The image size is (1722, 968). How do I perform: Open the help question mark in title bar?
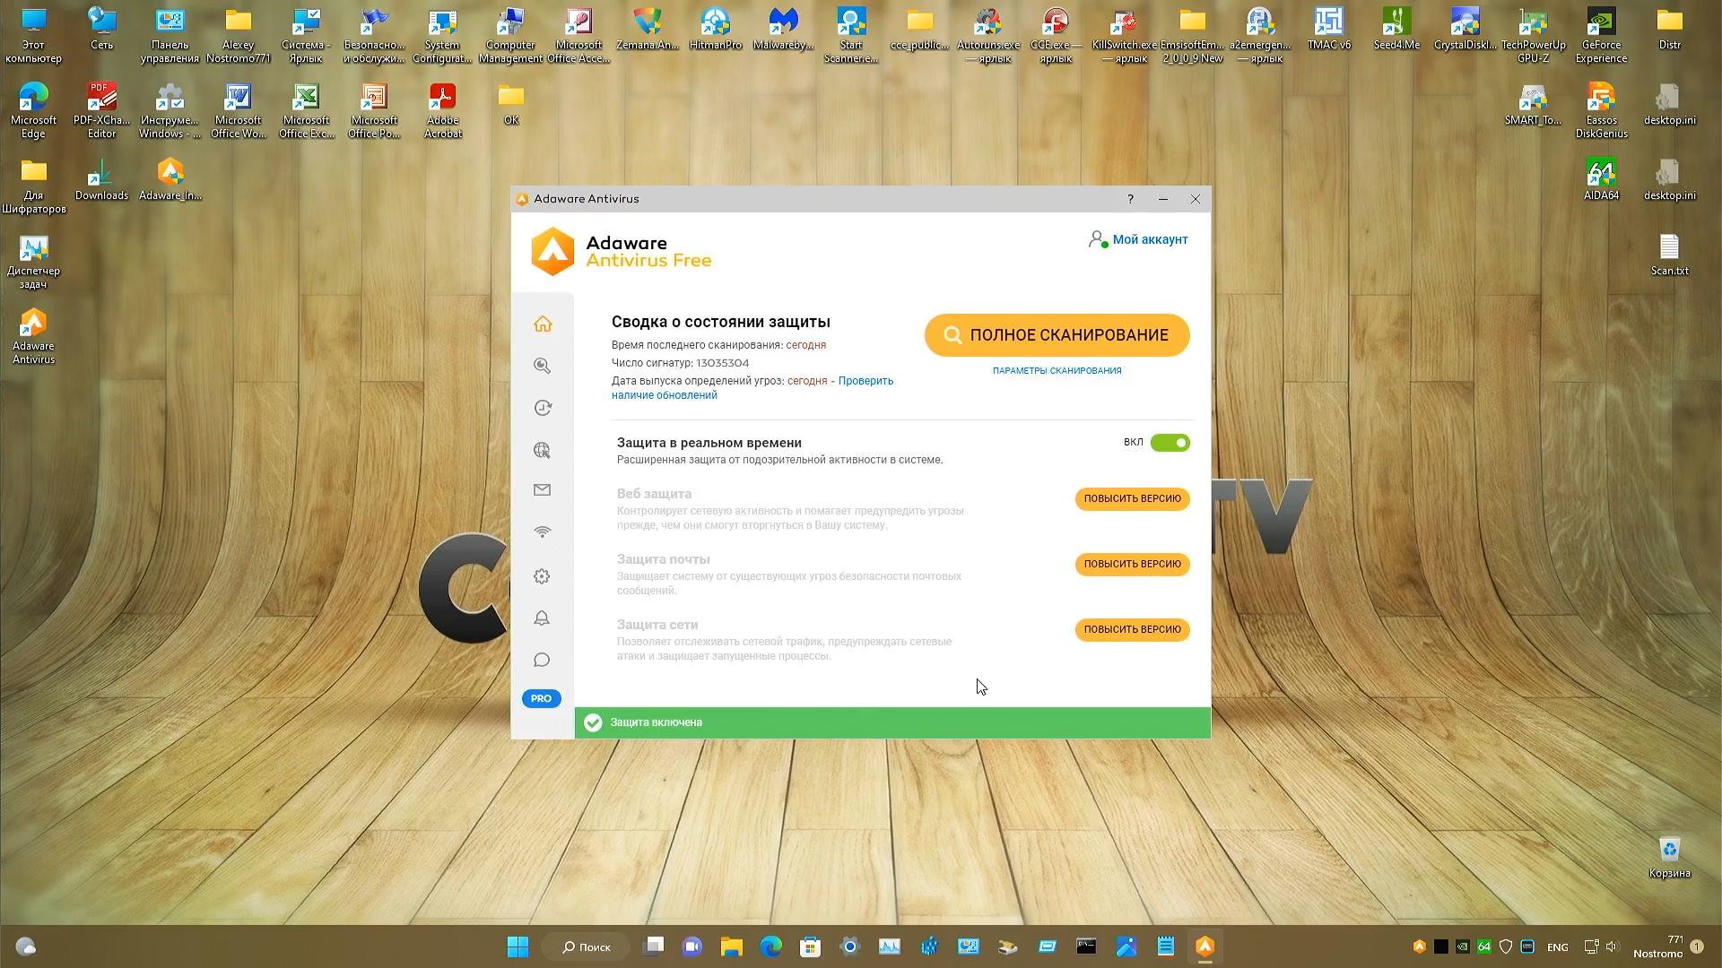tap(1130, 199)
